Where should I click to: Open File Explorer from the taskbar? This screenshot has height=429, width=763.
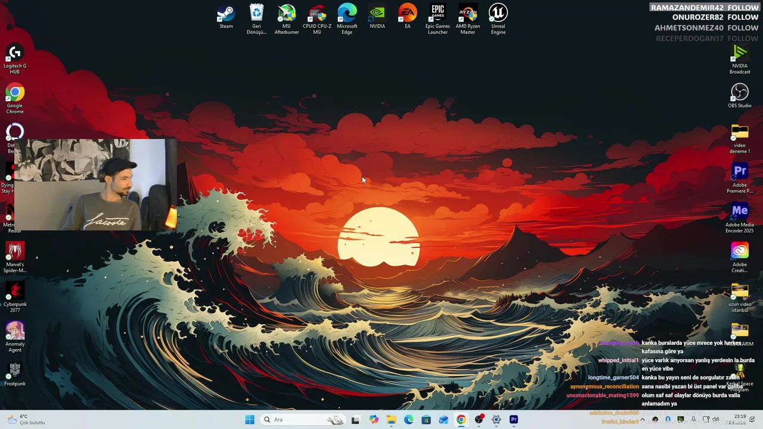click(x=391, y=419)
